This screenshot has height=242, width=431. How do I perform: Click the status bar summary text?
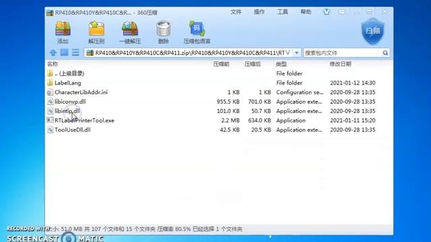point(145,229)
